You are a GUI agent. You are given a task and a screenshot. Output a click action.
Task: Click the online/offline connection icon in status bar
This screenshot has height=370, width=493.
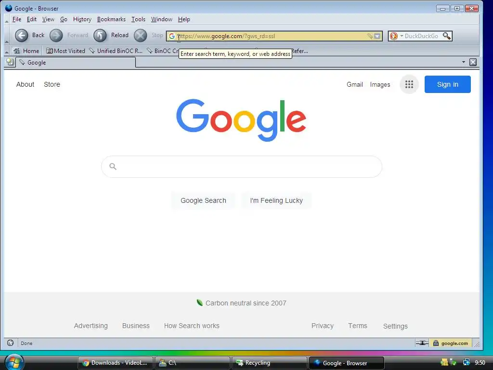422,343
